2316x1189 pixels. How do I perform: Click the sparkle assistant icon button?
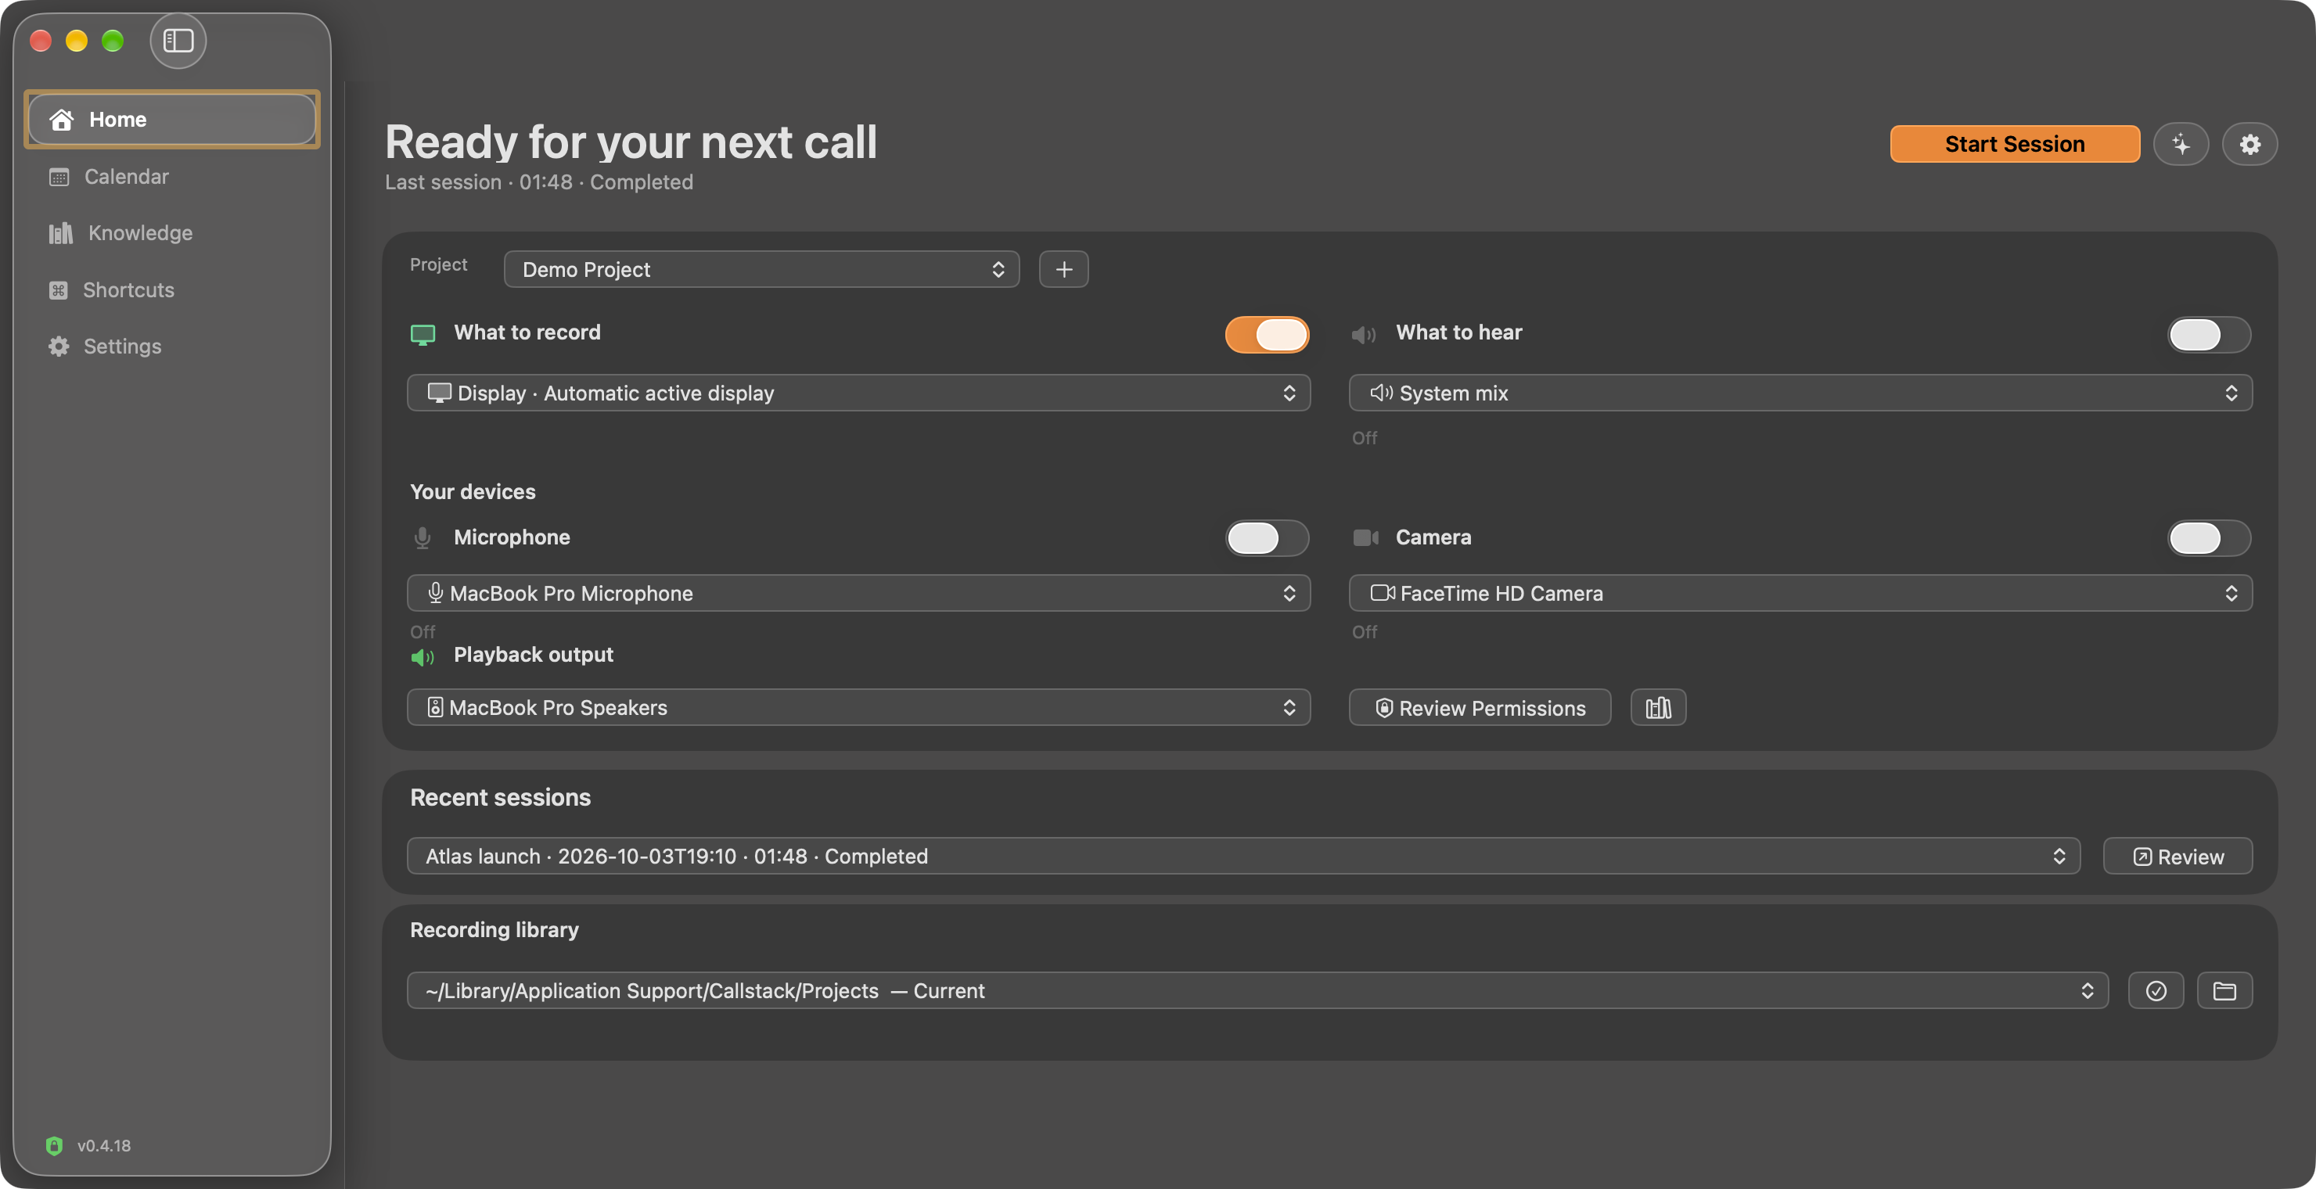point(2181,144)
